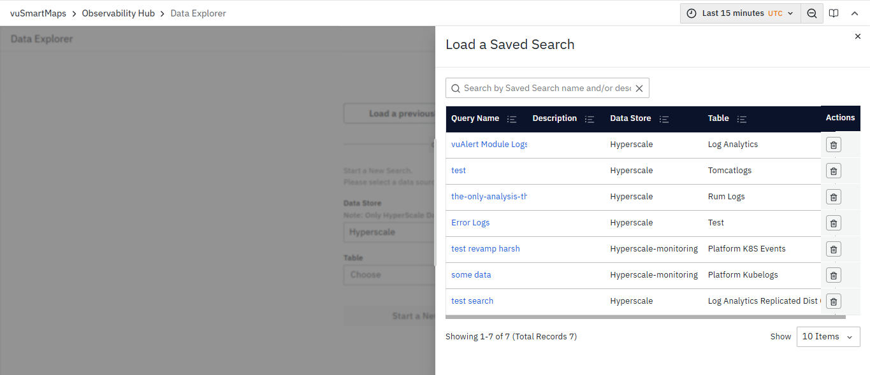
Task: Click trash icon for Error Logs row
Action: [833, 223]
